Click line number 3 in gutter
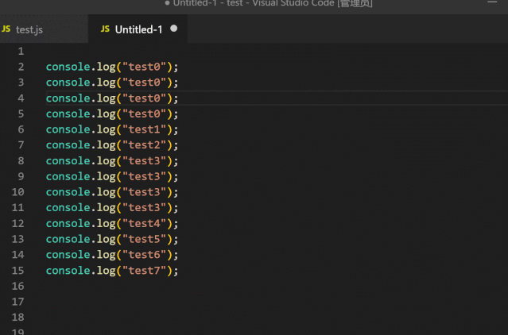The height and width of the screenshot is (335, 508). point(21,83)
